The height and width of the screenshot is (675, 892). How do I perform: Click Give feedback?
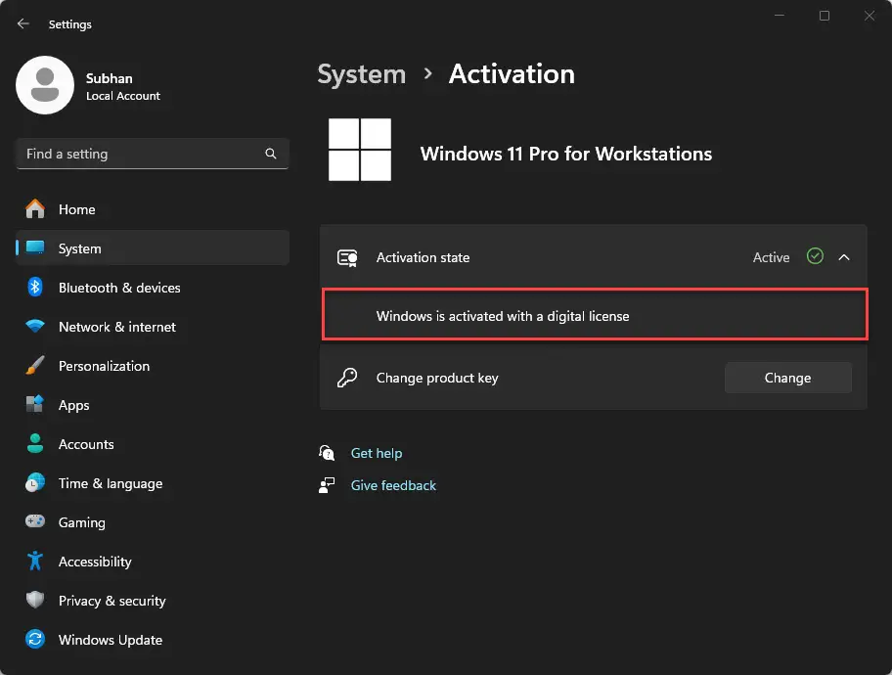(392, 485)
